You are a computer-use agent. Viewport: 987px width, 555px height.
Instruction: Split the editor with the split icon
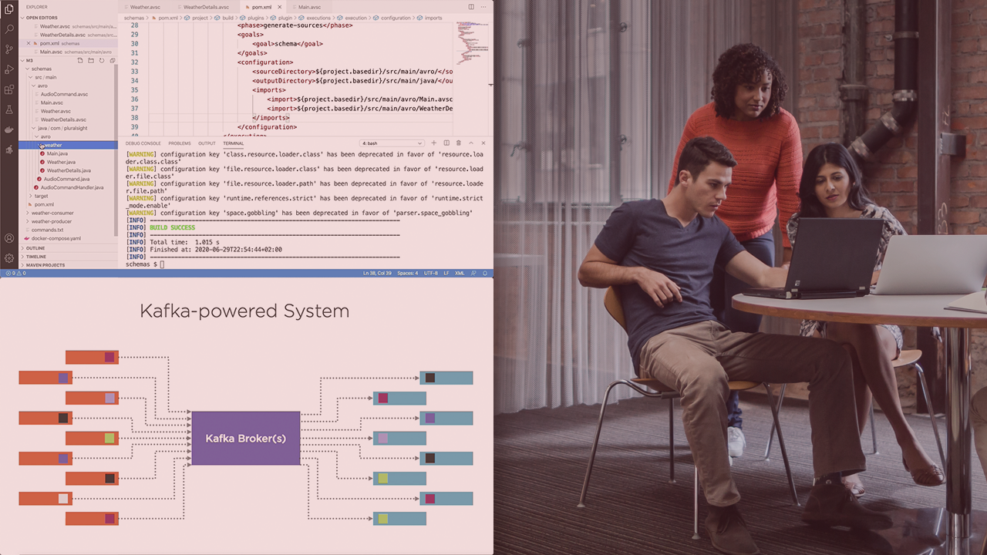point(471,7)
